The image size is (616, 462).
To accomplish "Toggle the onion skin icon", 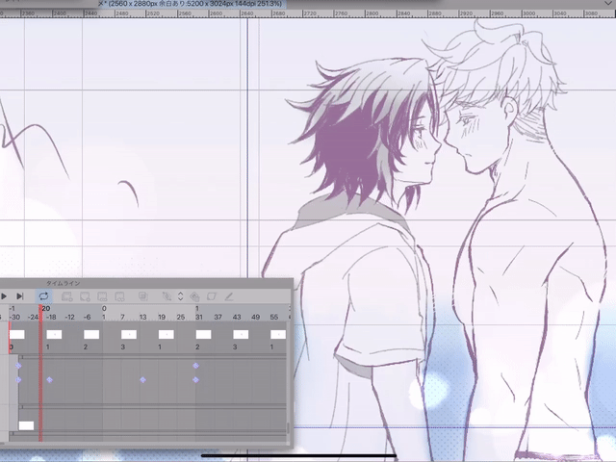I will pos(143,296).
